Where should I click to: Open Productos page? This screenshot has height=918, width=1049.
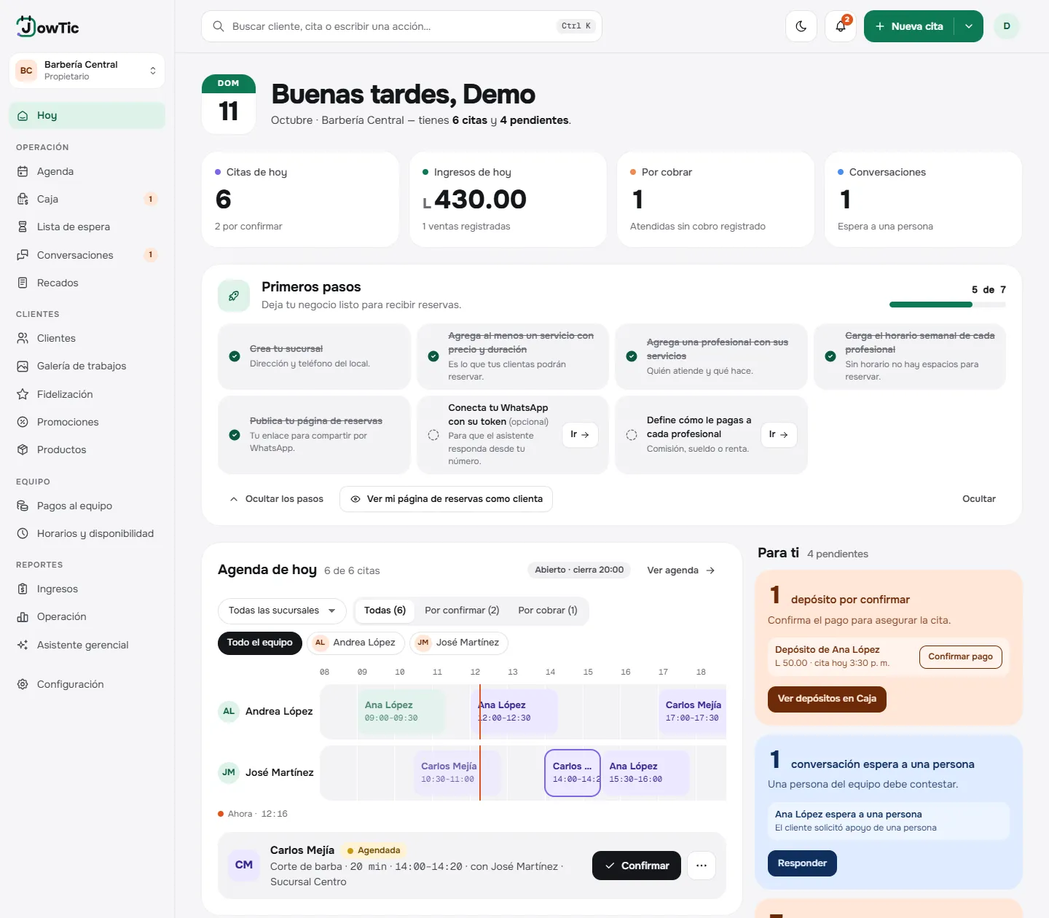[87, 450]
